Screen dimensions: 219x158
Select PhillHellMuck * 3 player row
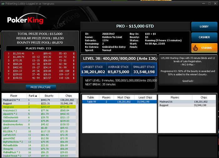click(39, 152)
